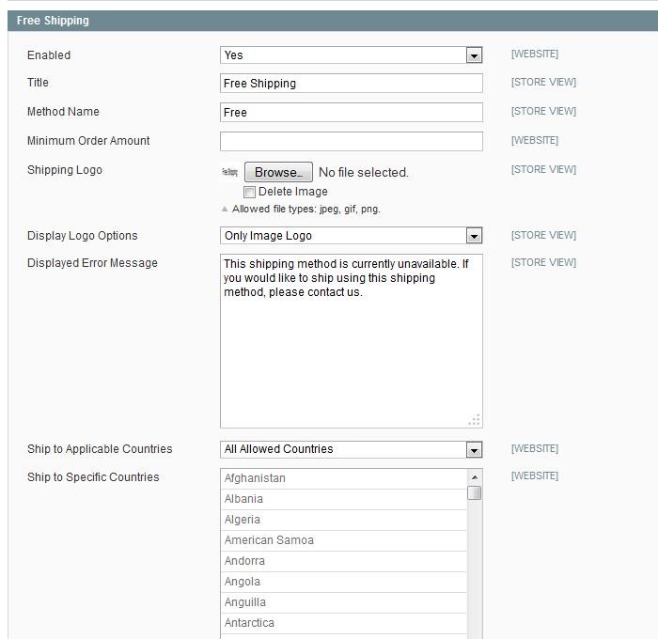Click the Allowed file types note arrow icon
This screenshot has width=658, height=639.
coord(225,209)
